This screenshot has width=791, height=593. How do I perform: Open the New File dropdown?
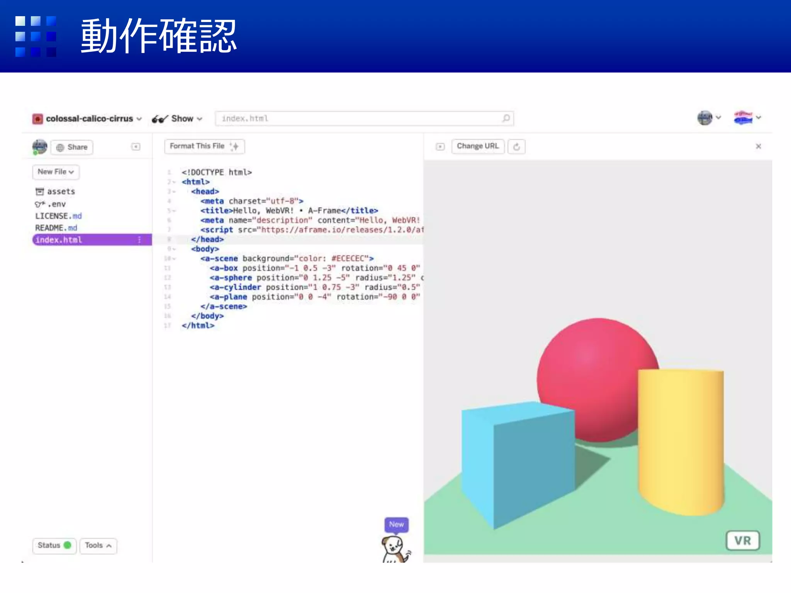[x=56, y=172]
